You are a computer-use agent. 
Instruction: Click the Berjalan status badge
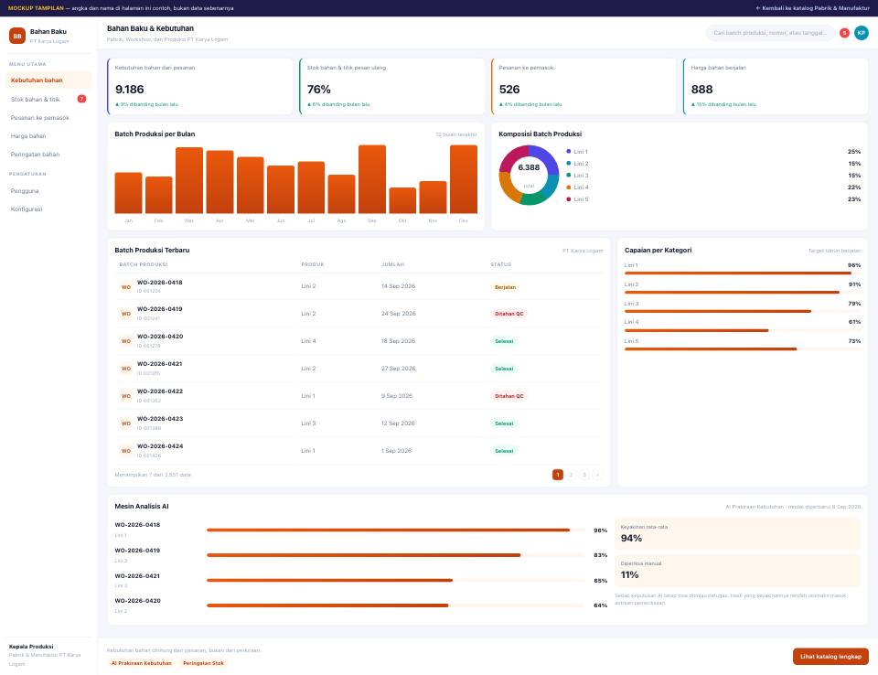tap(505, 287)
